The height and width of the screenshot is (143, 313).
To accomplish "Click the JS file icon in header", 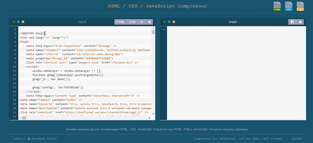I will [300, 7].
